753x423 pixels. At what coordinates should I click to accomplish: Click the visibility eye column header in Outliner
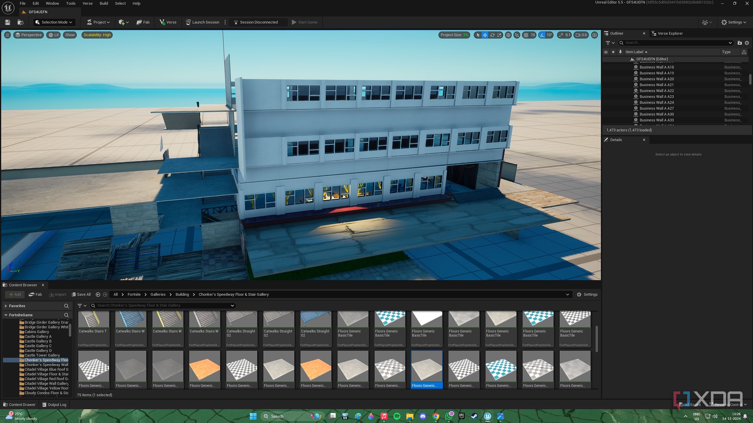tap(606, 52)
